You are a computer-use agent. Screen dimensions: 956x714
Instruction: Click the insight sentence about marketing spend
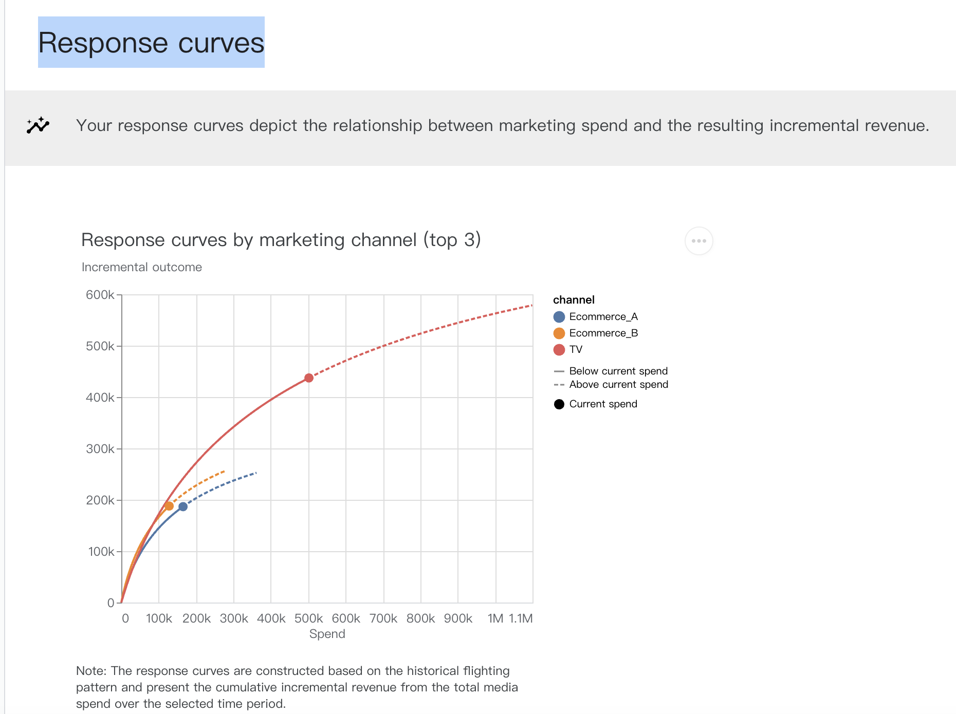coord(503,125)
